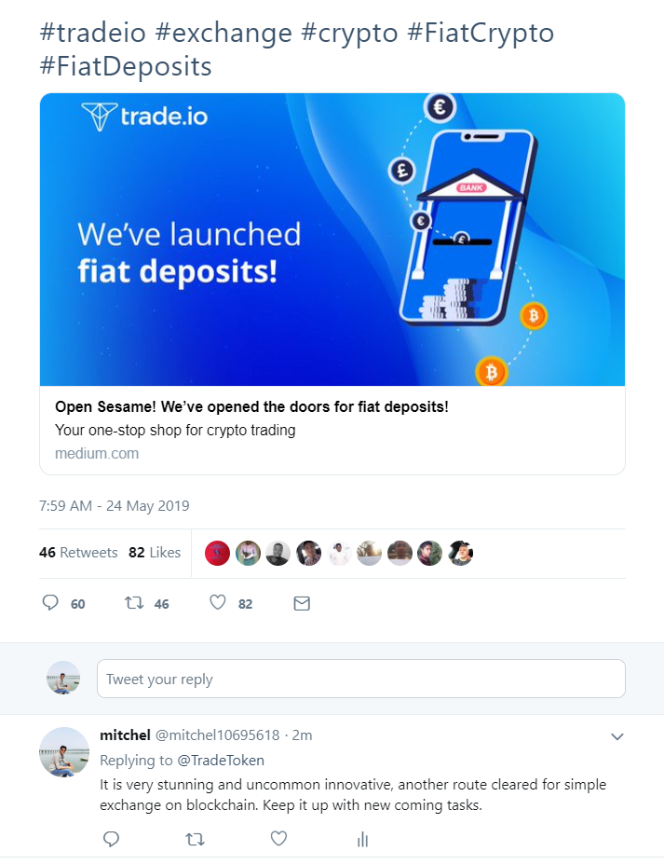
Task: Expand the options chevron on mitchel's reply
Action: click(617, 736)
